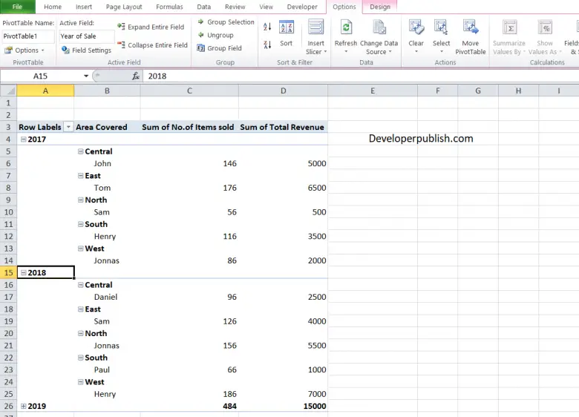Collapse Central group in row 16

80,285
